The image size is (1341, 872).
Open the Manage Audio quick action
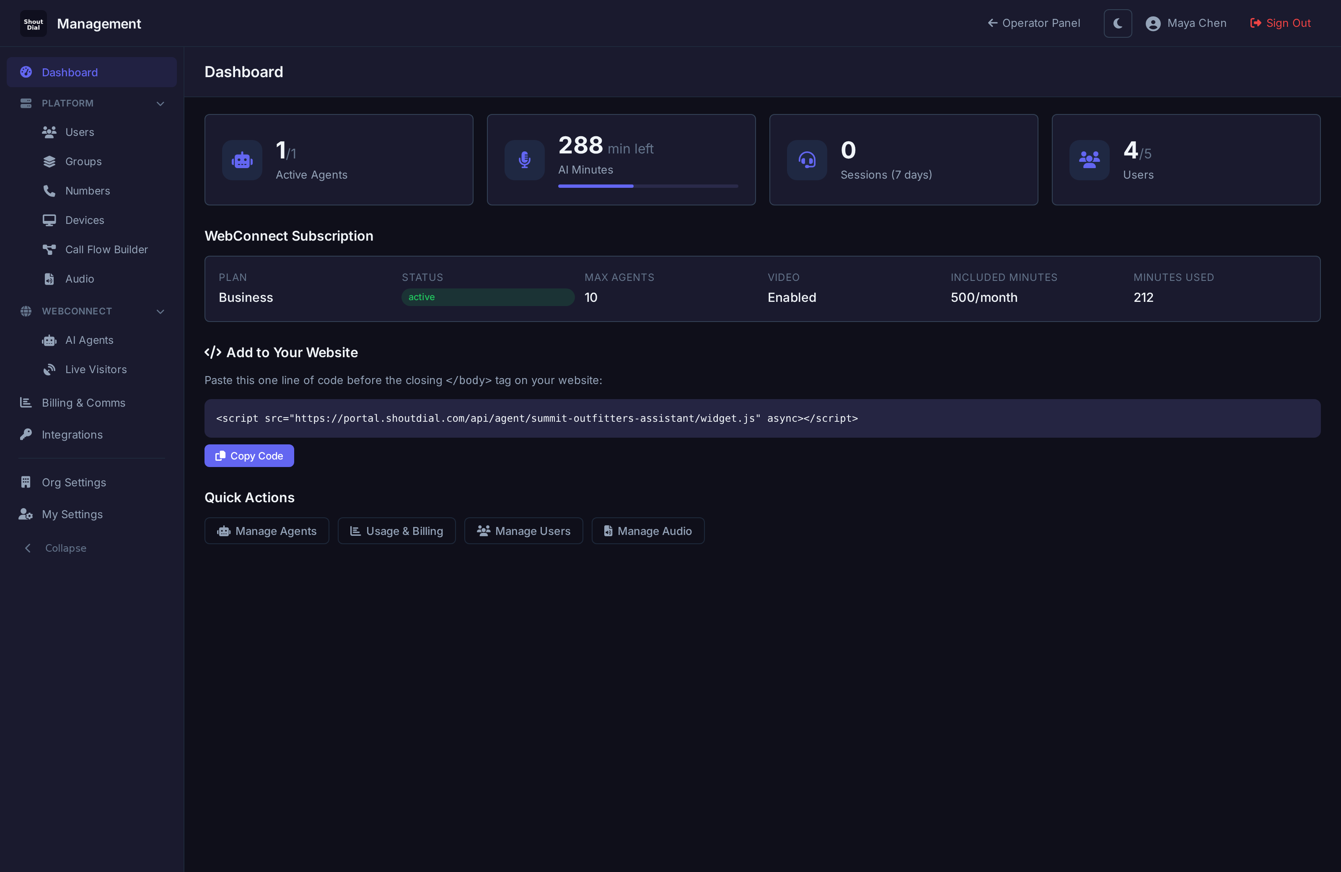pyautogui.click(x=648, y=531)
